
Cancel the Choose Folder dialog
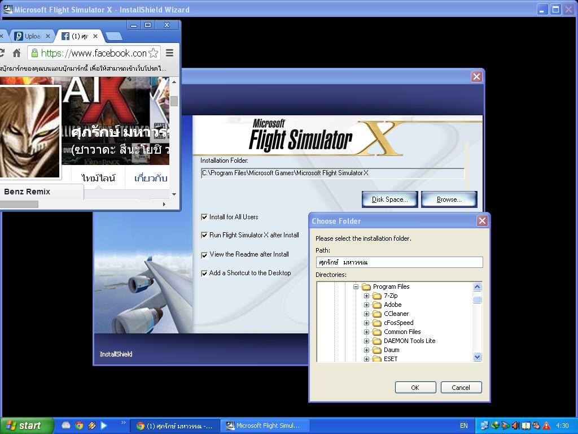coord(461,388)
